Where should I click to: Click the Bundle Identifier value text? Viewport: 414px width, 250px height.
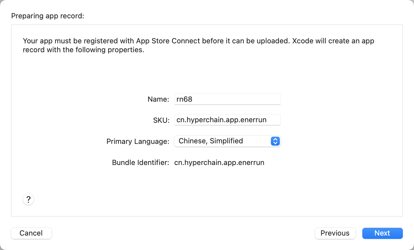219,162
